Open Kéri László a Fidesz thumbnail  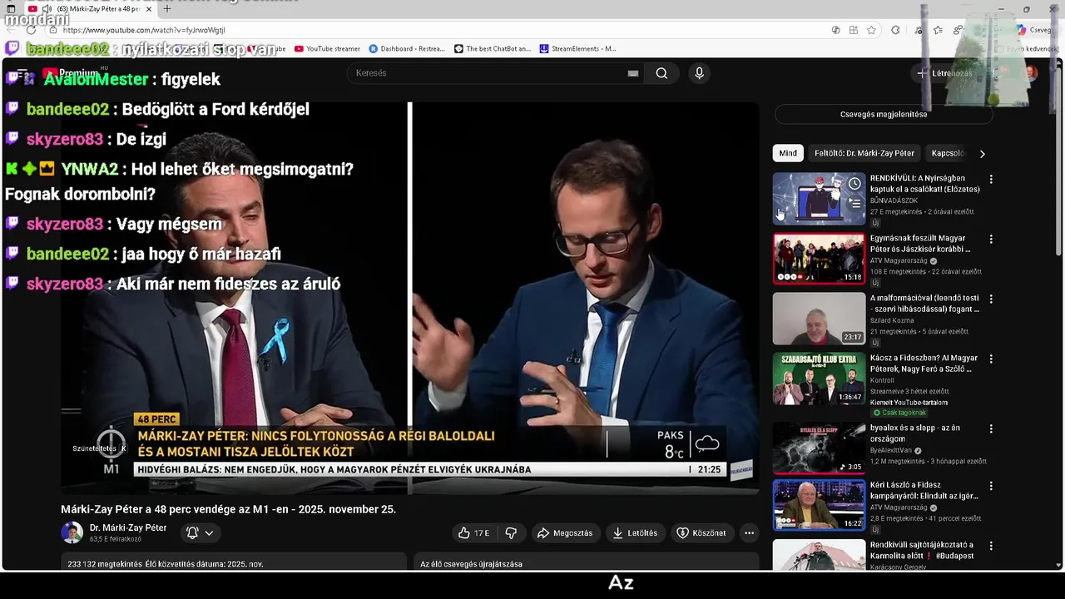click(x=819, y=505)
